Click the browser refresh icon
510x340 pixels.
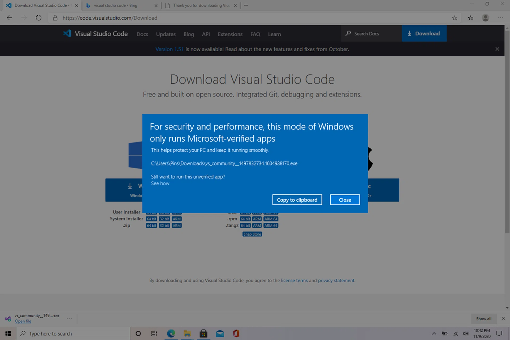pyautogui.click(x=39, y=18)
